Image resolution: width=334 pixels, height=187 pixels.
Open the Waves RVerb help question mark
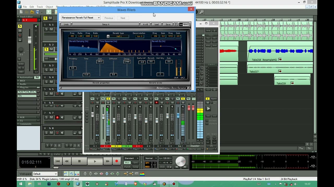coord(176,24)
